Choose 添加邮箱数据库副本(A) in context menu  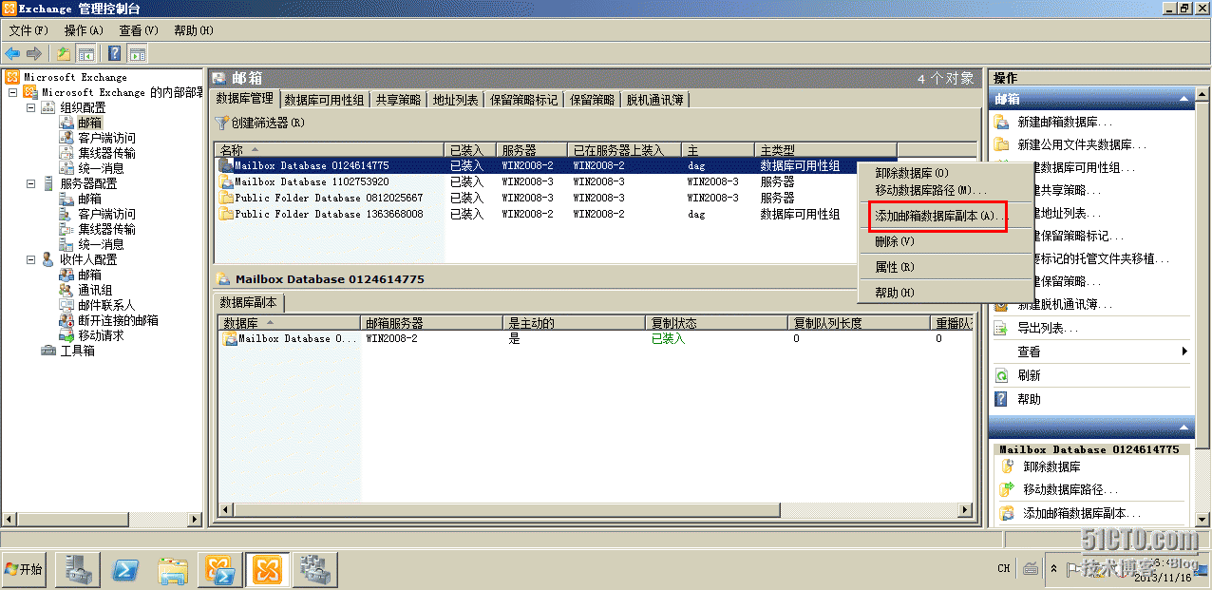(x=938, y=217)
